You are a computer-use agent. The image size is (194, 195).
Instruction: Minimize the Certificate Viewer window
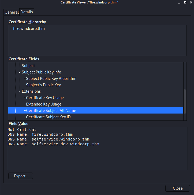point(179,2)
